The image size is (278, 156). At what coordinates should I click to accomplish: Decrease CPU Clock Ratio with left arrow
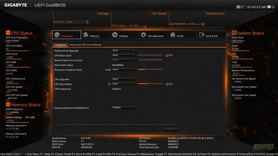coord(137,84)
